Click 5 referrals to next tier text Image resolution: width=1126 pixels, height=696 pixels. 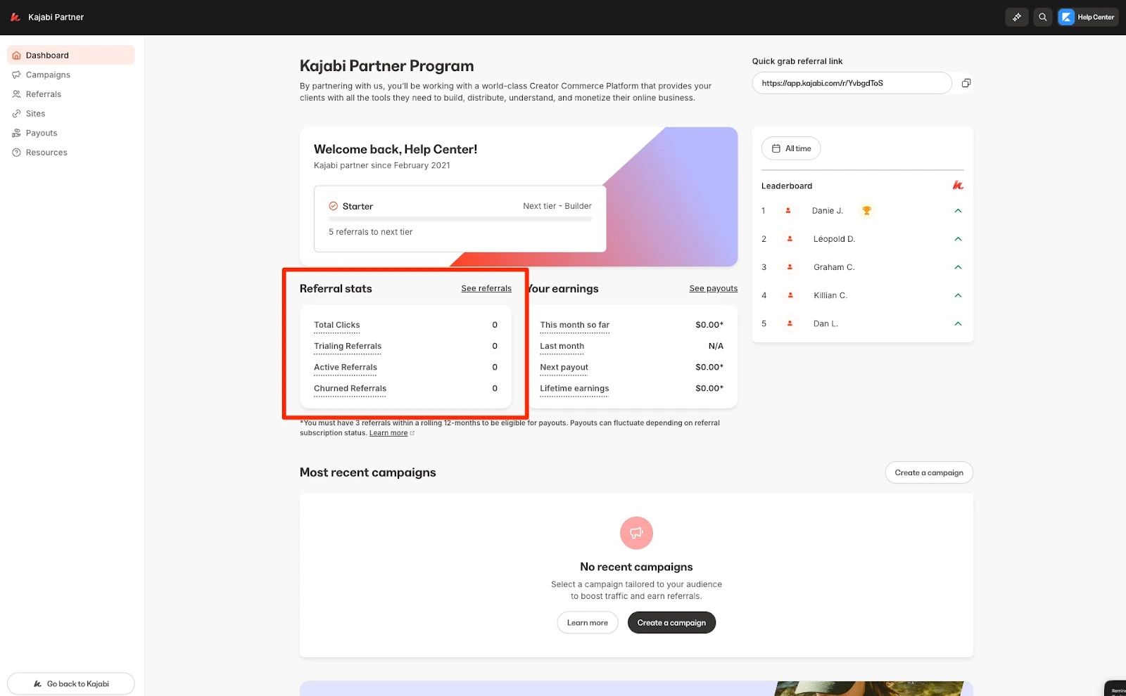[371, 232]
